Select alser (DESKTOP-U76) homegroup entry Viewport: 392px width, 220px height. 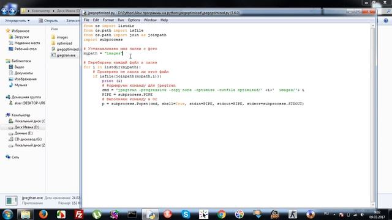point(27,103)
